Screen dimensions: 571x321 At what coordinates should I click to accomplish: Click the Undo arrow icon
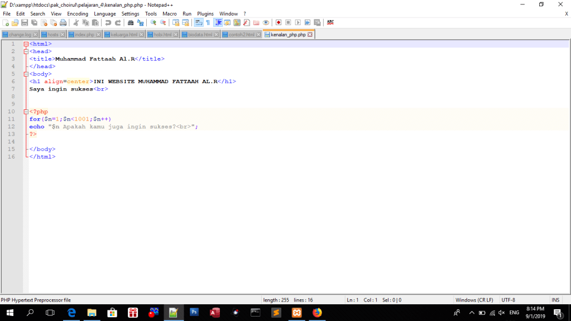108,23
